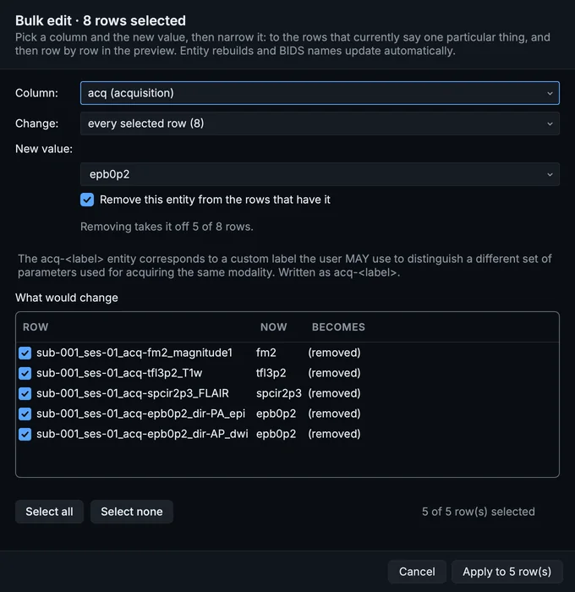Click the BECOMES column header

point(338,327)
